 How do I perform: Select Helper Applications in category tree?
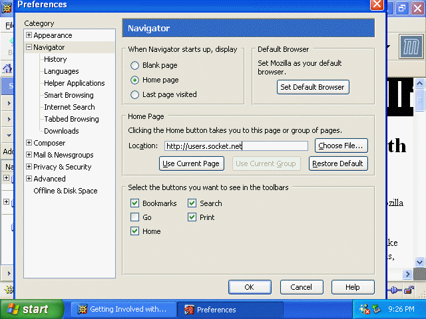click(74, 83)
